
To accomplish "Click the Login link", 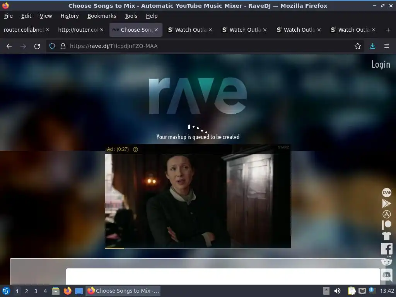I will click(x=381, y=65).
